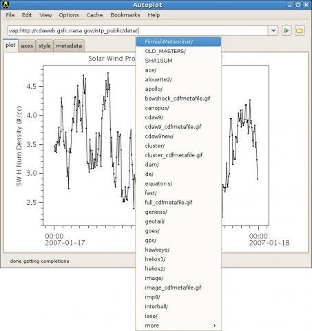312x331 pixels.
Task: Select de/ directory completion
Action: coord(178,174)
